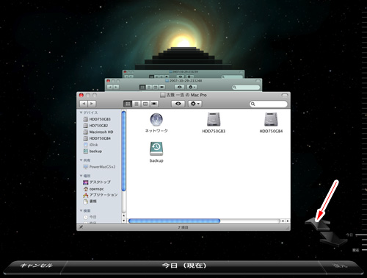Image resolution: width=367 pixels, height=278 pixels.
Task: Click the sidebar scroll down arrow
Action: 124,221
